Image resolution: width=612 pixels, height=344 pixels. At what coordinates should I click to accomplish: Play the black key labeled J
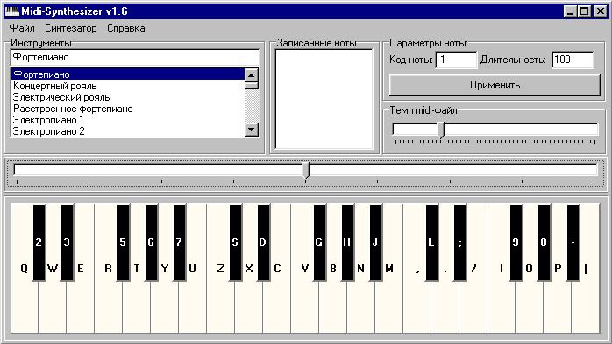[x=376, y=242]
